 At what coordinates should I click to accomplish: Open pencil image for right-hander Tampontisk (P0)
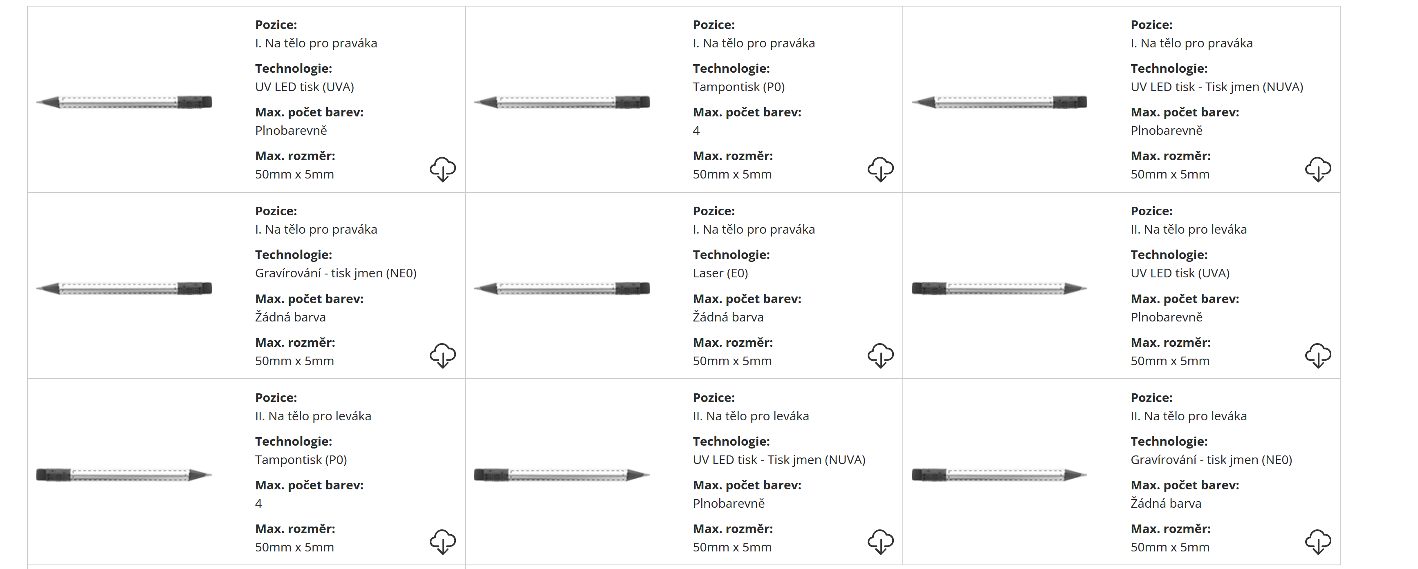point(562,102)
